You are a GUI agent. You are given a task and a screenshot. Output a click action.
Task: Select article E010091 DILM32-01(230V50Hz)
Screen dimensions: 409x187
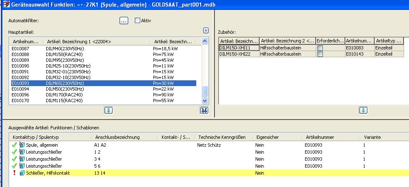[x=103, y=72]
